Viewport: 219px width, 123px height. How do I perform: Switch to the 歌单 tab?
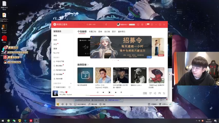[100, 32]
